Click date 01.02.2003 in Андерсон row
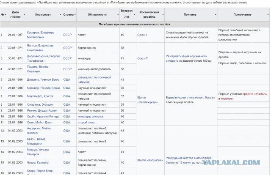 pos(15,131)
